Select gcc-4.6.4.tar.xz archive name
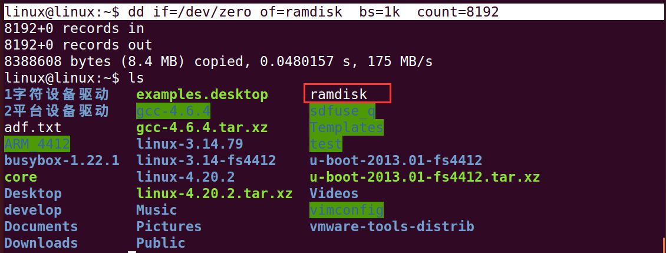Viewport: 666px width, 253px height. click(x=202, y=127)
